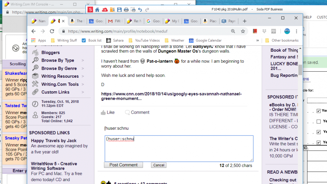327x184 pixels.
Task: Open Dungeon Master Os user link
Action: [x=178, y=51]
